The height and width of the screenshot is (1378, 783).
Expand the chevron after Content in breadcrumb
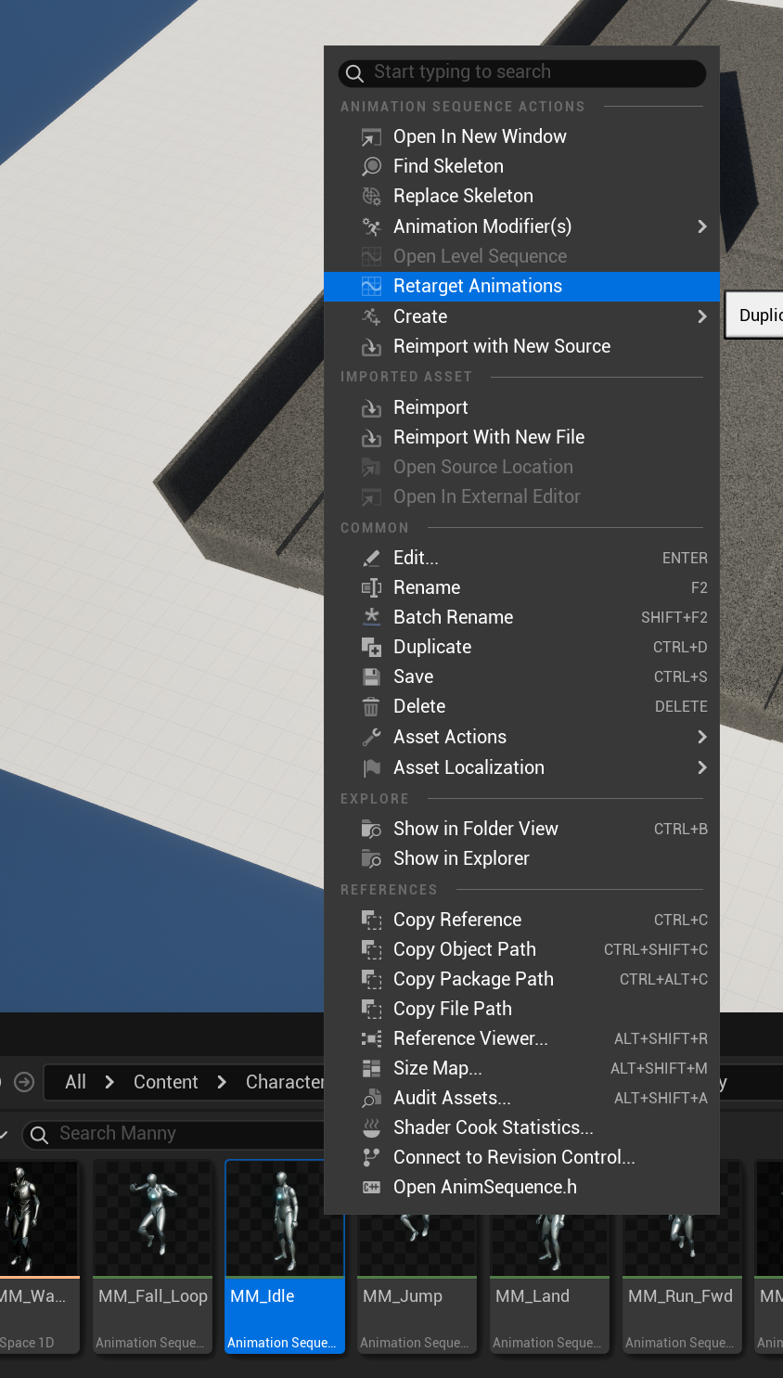click(x=222, y=1082)
